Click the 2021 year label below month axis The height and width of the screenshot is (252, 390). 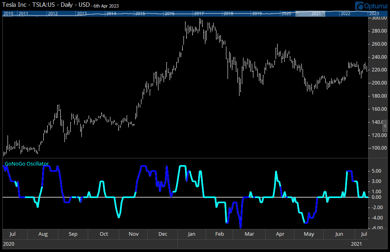pos(356,244)
